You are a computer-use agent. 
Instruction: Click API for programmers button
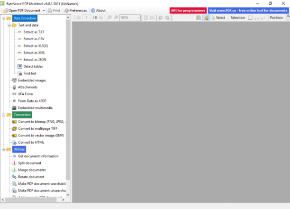(x=188, y=10)
